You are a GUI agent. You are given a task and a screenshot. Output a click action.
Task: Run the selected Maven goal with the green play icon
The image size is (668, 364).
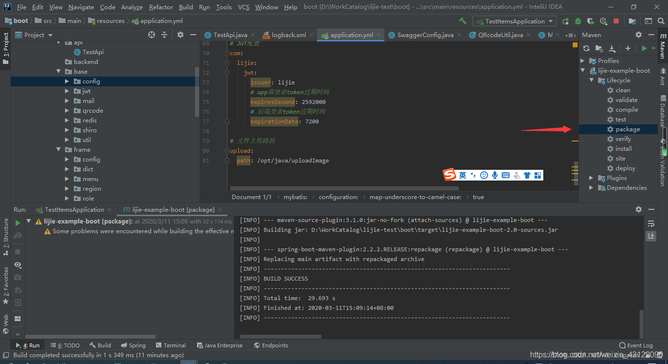pyautogui.click(x=644, y=48)
